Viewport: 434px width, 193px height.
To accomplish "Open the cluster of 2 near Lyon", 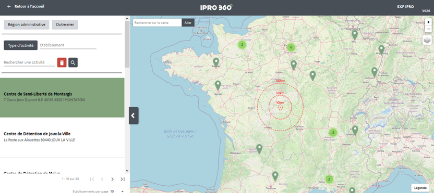I will coord(333,133).
